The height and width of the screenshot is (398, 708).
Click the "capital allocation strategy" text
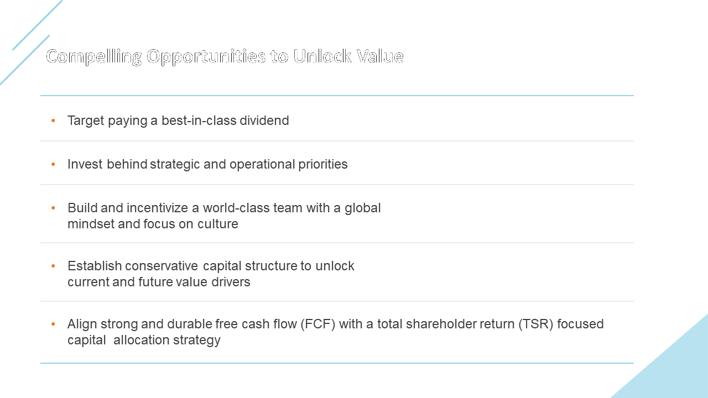(x=144, y=340)
